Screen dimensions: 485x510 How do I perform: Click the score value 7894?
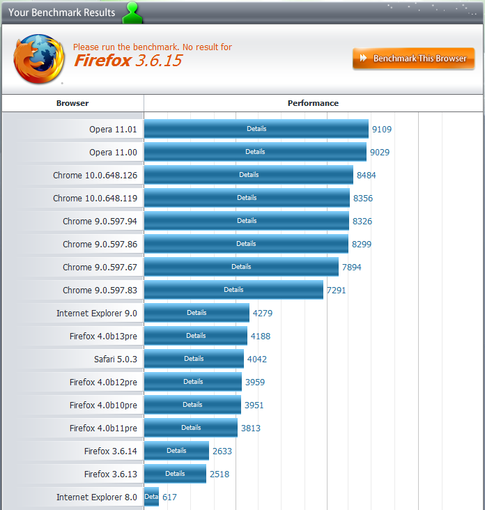[352, 268]
